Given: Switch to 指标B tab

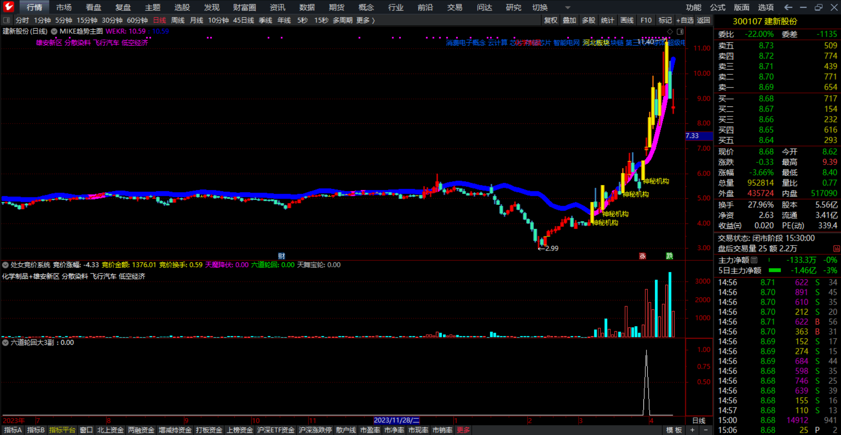Looking at the screenshot, I should tap(35, 430).
